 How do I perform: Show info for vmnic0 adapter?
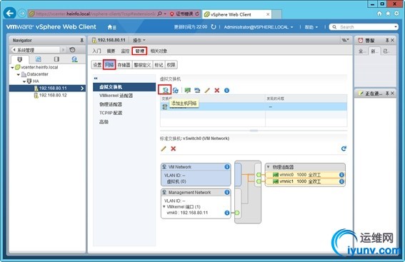tap(341, 175)
